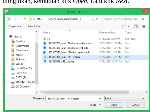Click the horizontal scroll right arrow
This screenshot has height=112, width=150.
[147, 92]
